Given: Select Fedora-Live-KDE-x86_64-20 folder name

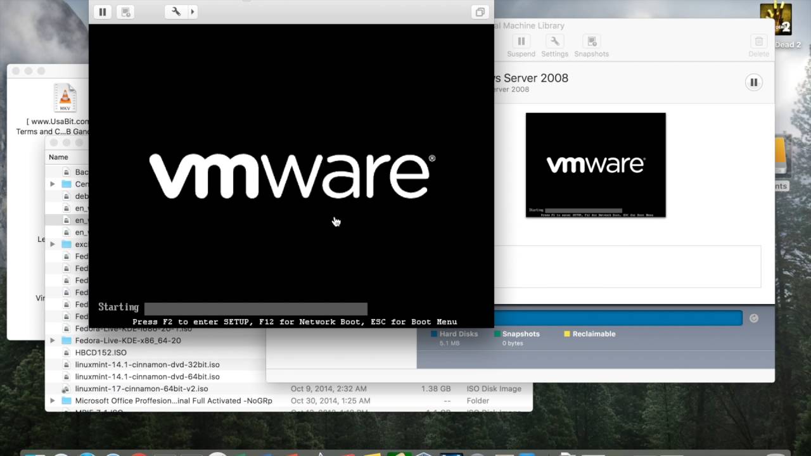Looking at the screenshot, I should click(x=128, y=341).
